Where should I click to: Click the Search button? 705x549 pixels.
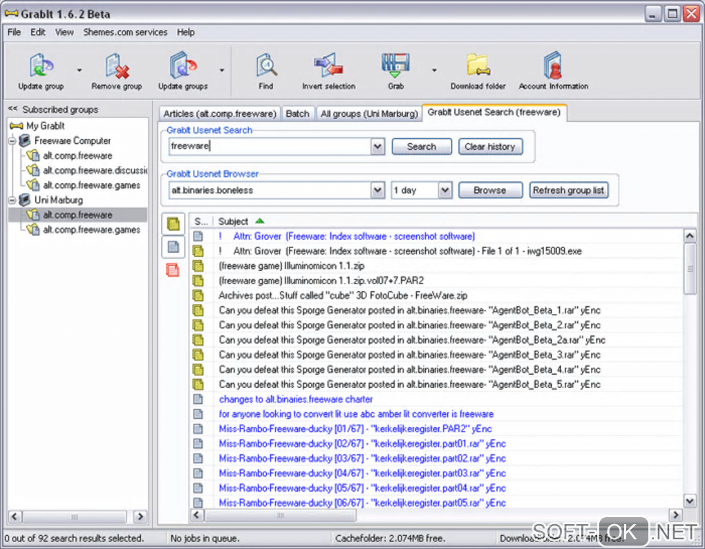422,147
